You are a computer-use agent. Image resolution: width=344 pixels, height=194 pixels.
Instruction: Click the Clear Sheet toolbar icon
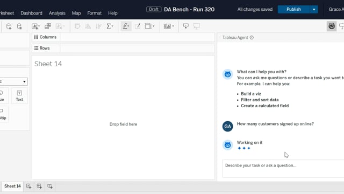(x=59, y=26)
